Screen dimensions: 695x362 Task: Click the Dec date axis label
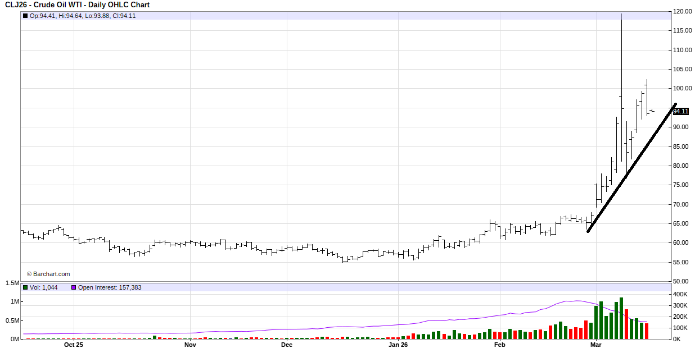pyautogui.click(x=287, y=345)
